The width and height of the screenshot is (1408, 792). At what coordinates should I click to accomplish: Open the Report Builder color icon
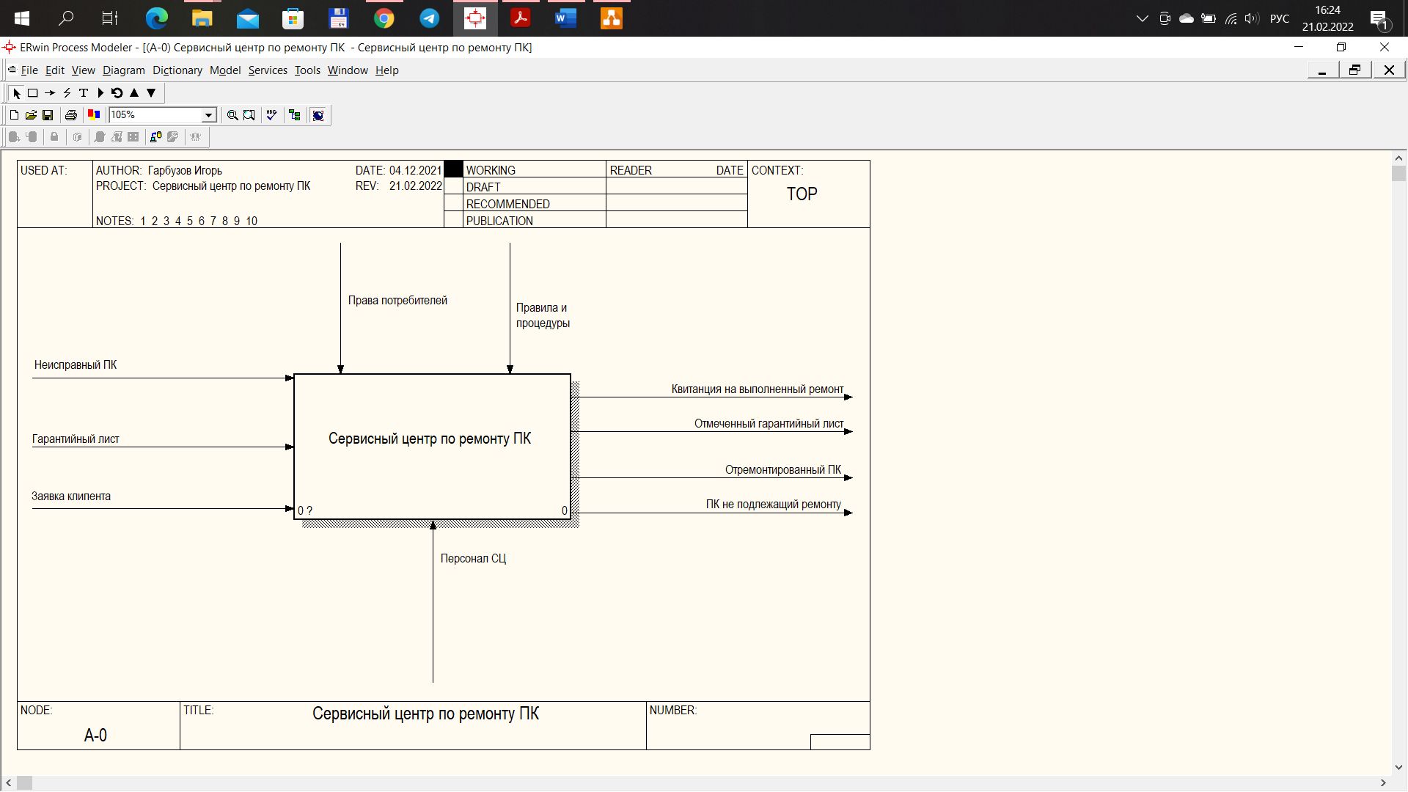(x=94, y=115)
